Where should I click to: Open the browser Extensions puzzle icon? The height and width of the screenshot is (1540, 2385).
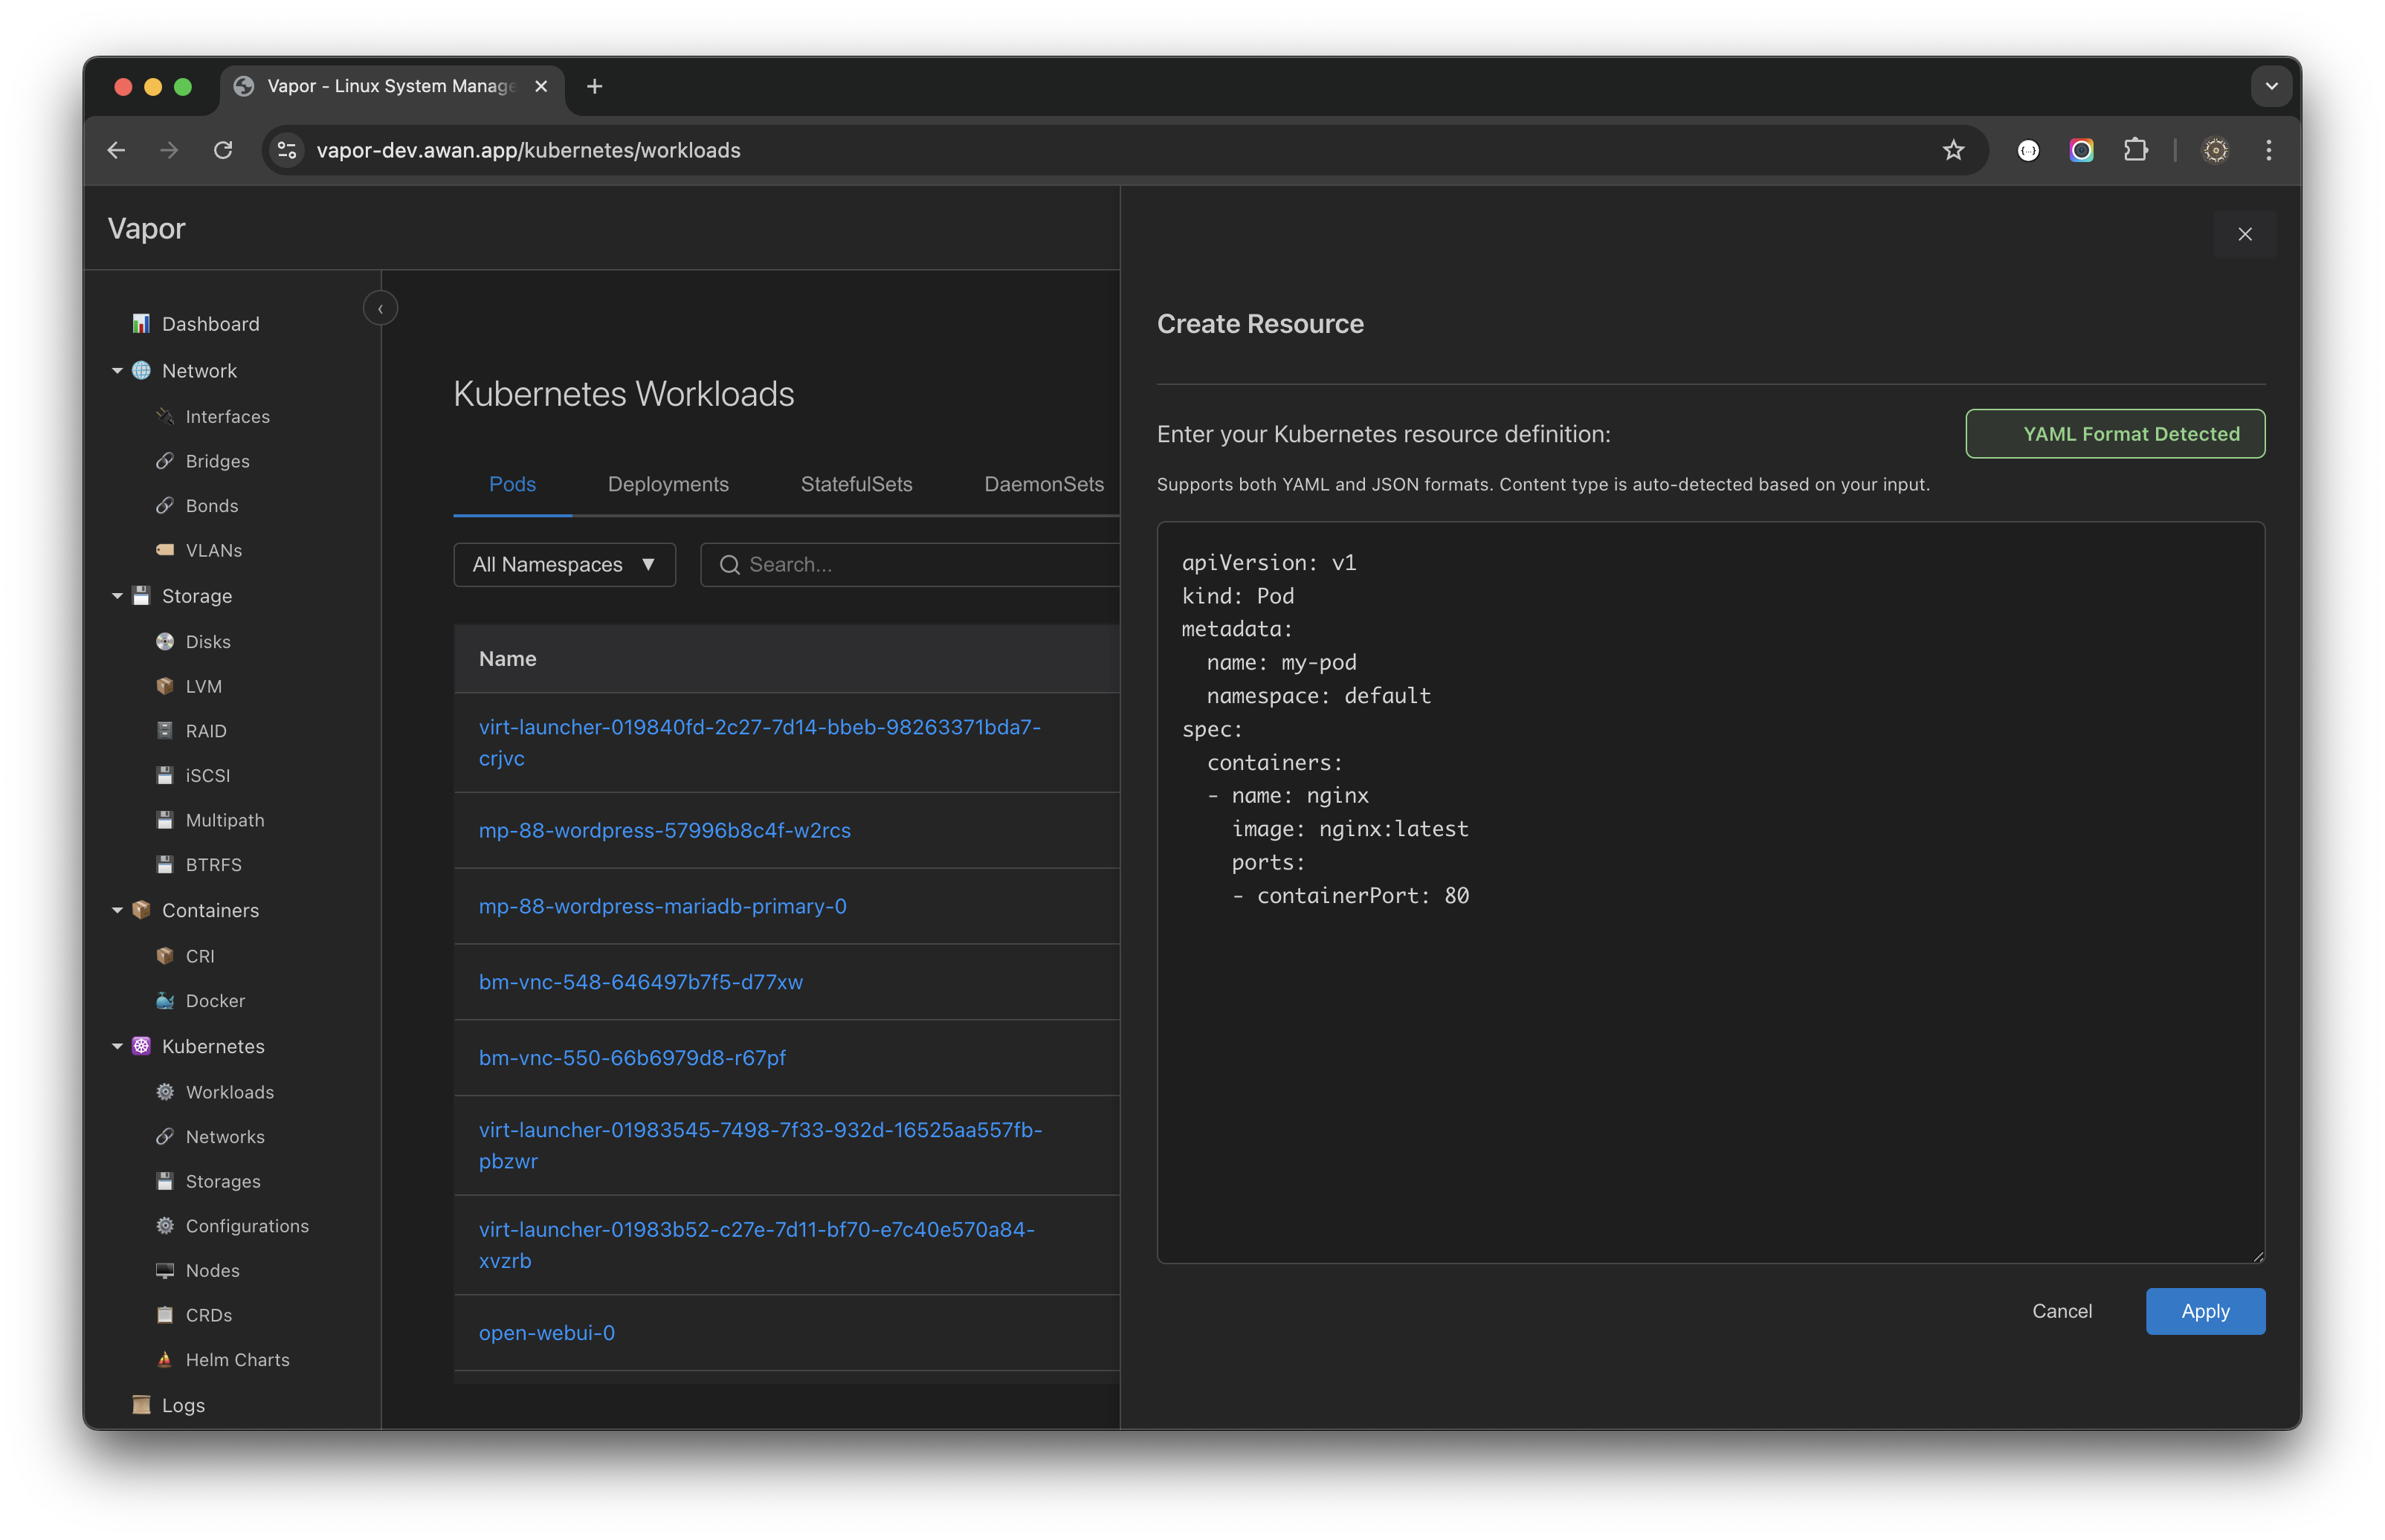coord(2135,150)
